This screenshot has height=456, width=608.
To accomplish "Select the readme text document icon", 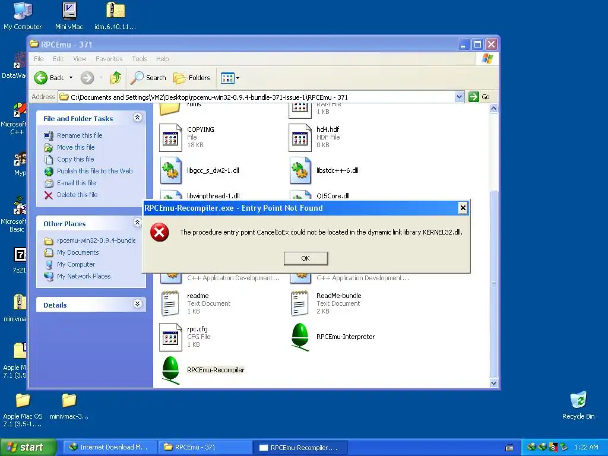I will [170, 303].
